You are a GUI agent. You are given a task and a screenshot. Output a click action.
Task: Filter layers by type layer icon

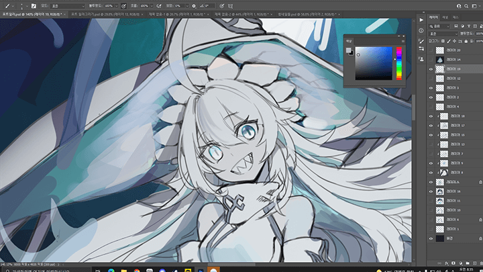coord(468,26)
